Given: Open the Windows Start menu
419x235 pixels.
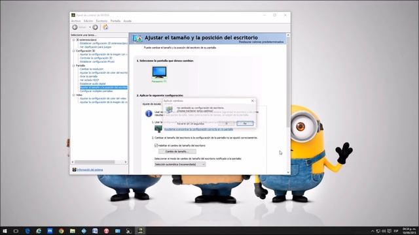Looking at the screenshot, I should pos(5,230).
